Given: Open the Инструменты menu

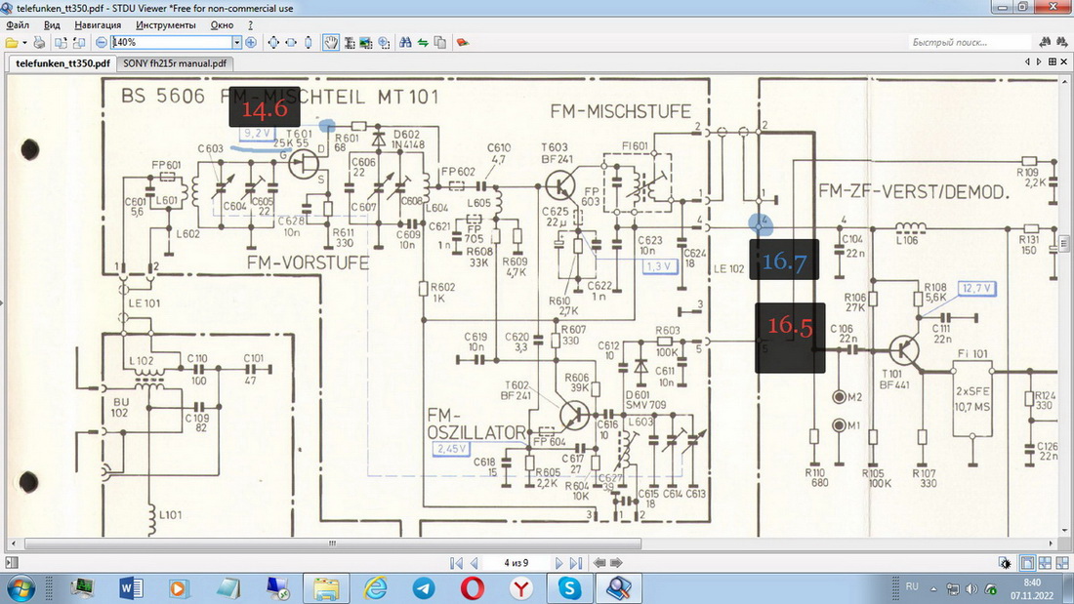Looking at the screenshot, I should point(165,24).
